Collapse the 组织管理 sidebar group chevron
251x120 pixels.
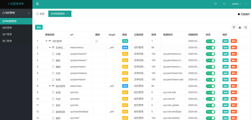point(29,13)
